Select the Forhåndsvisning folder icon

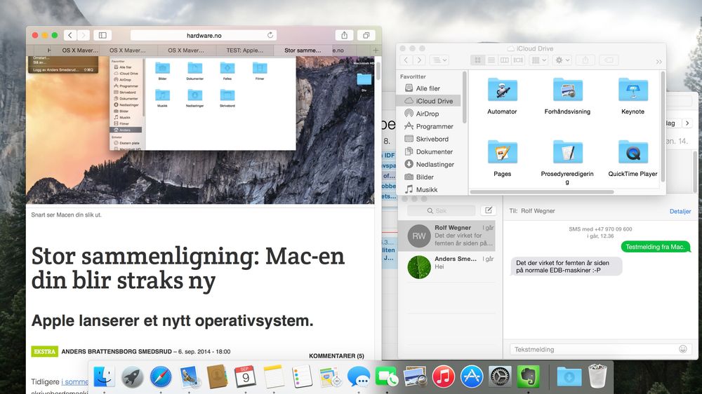567,90
